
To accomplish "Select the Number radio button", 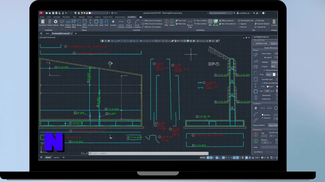I will pos(262,115).
